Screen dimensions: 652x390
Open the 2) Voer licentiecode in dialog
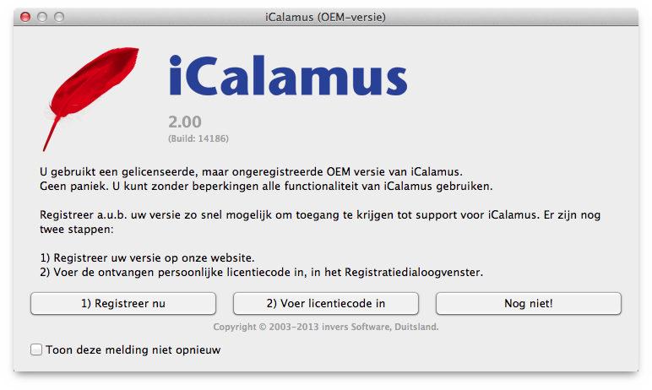point(326,304)
